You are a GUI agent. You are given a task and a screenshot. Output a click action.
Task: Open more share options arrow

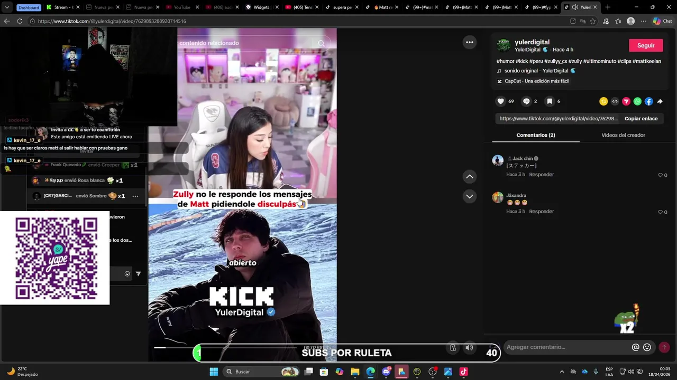coord(660,101)
